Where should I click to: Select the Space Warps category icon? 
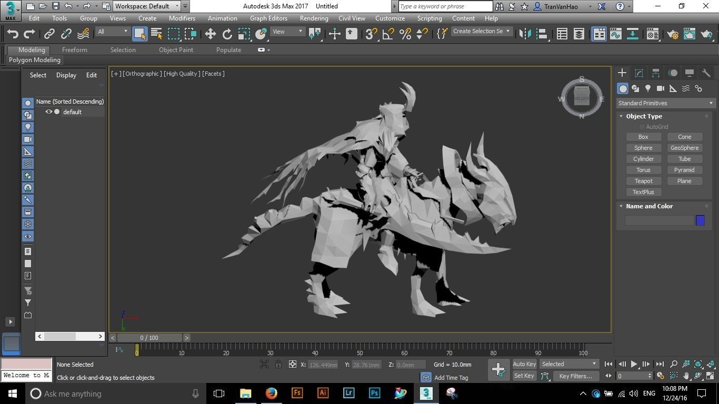[x=686, y=88]
